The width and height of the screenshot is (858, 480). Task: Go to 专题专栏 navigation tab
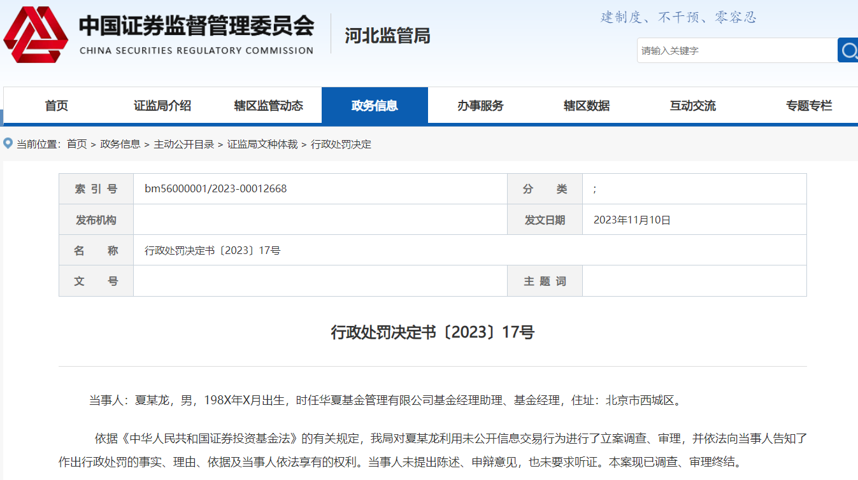click(x=809, y=106)
